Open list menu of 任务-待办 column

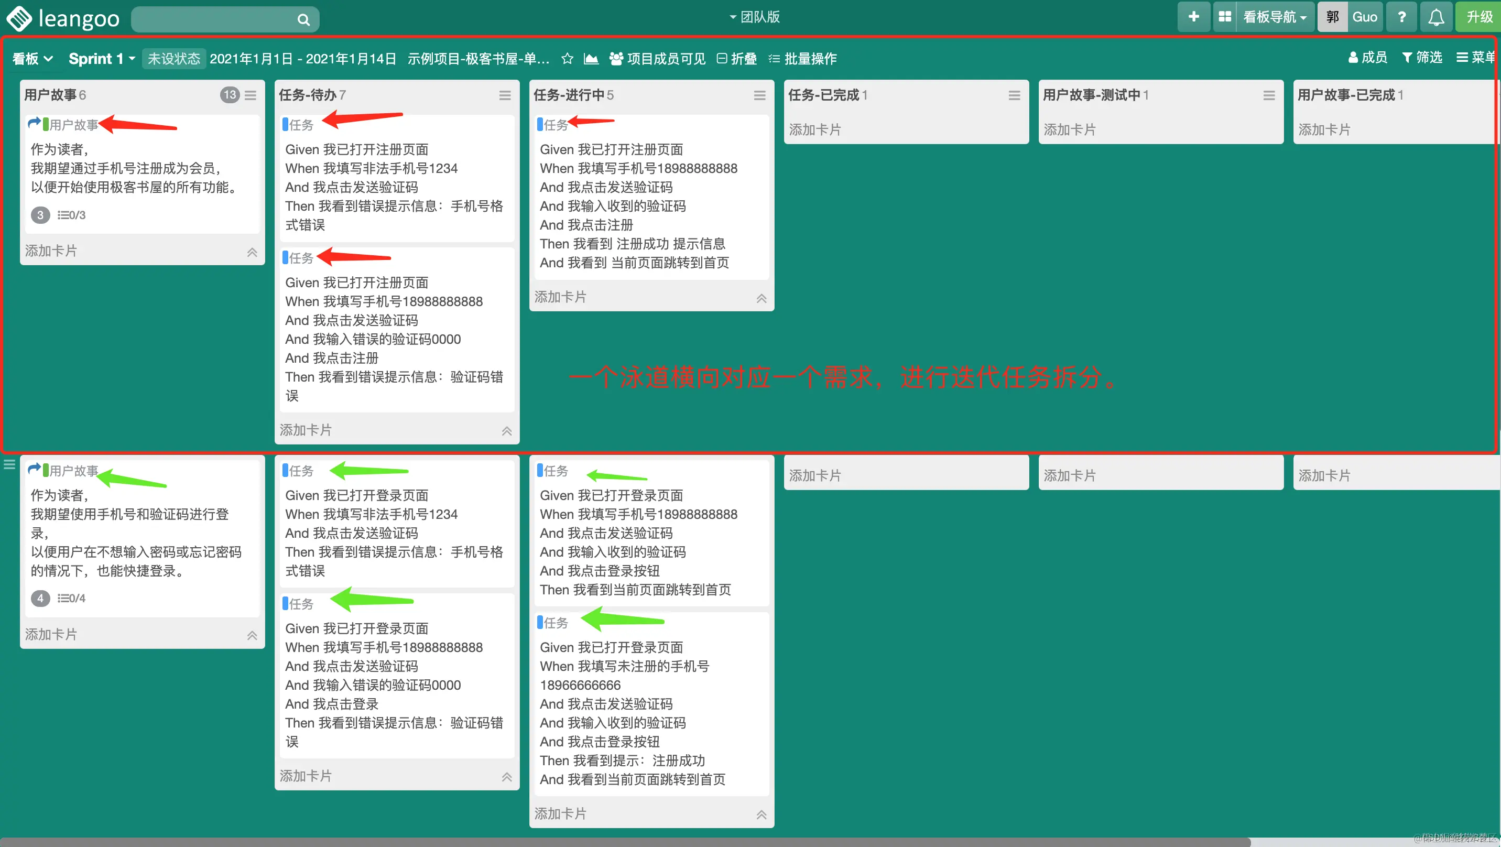pos(505,95)
